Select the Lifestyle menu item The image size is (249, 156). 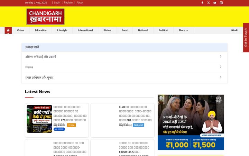[62, 30]
